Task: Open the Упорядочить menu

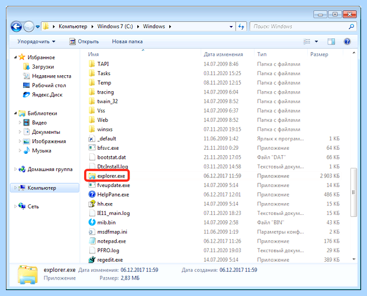Action: tap(36, 41)
